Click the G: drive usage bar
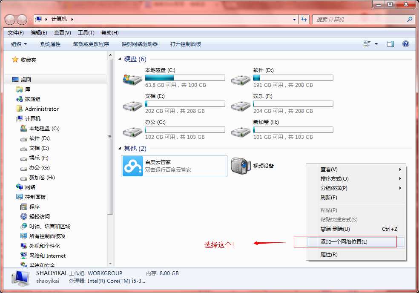Screen dimensions: 419x293 click(x=185, y=129)
